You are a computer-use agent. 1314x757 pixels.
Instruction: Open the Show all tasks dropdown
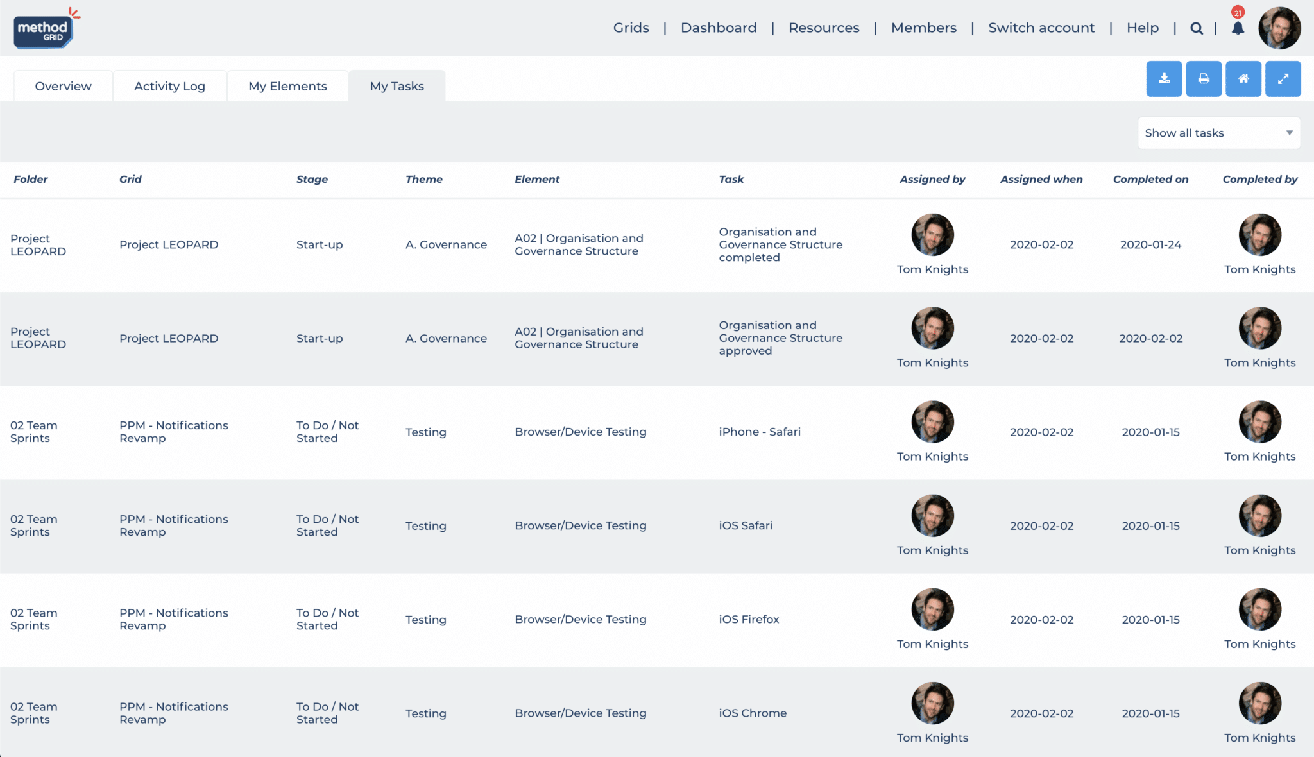[1219, 133]
